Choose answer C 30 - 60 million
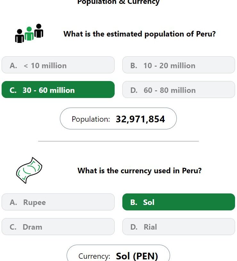The width and height of the screenshot is (237, 261). coord(58,90)
